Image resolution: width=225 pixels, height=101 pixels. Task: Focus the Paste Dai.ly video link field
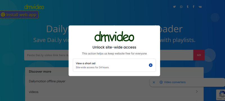(x=109, y=55)
